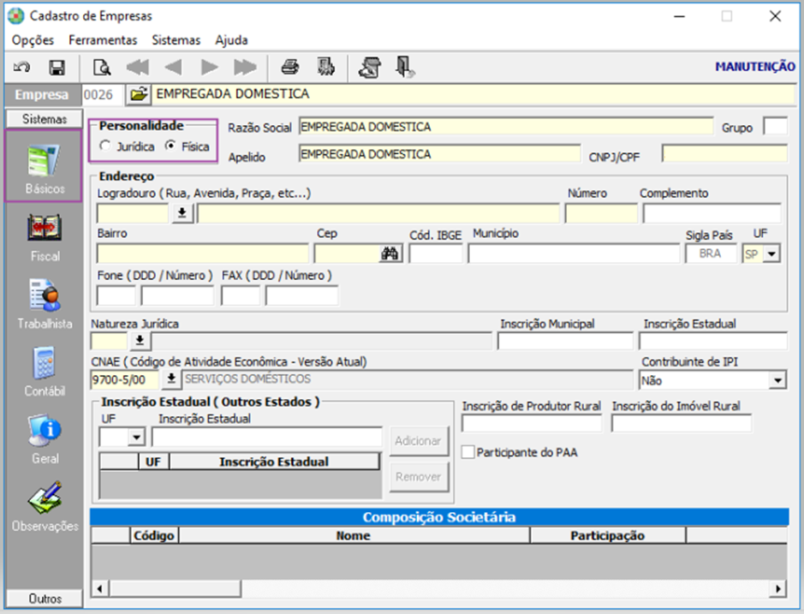Open the UF dropdown in Outros Estados
The width and height of the screenshot is (804, 614).
click(x=136, y=438)
